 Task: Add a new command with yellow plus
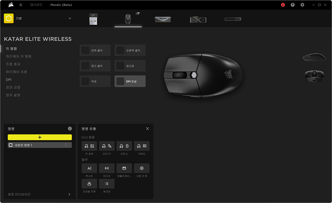tap(40, 137)
